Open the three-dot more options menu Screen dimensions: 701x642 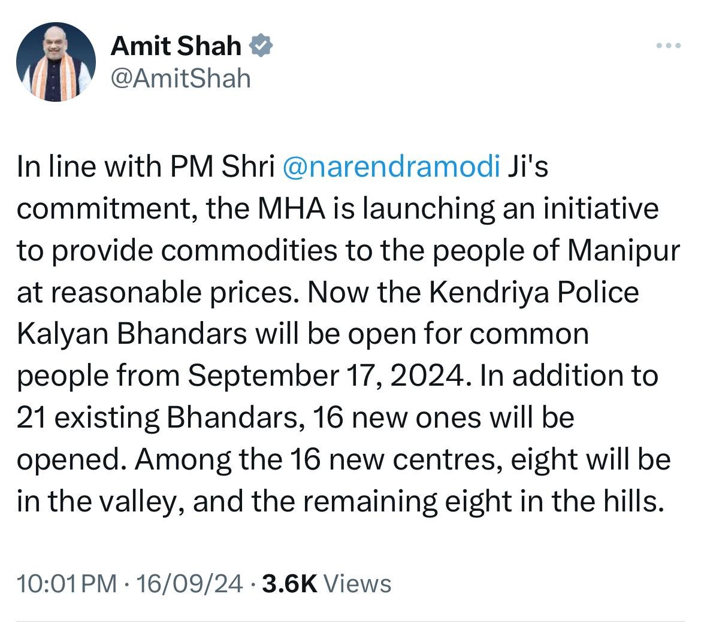point(669,45)
